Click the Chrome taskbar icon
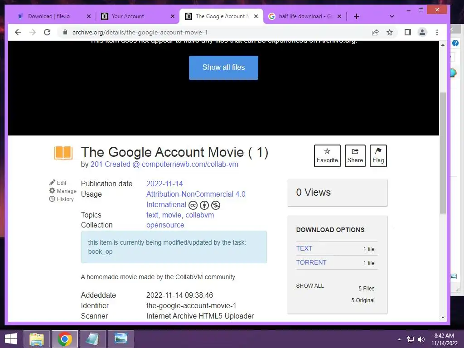The image size is (464, 348). pos(65,339)
